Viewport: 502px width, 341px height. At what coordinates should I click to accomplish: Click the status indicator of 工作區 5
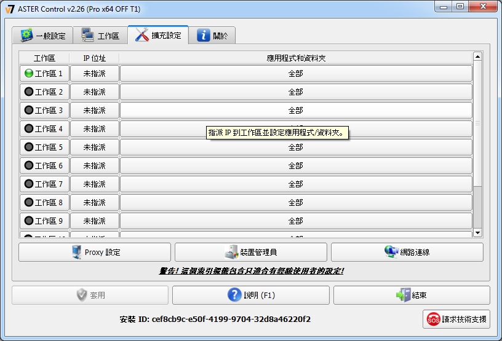click(29, 147)
